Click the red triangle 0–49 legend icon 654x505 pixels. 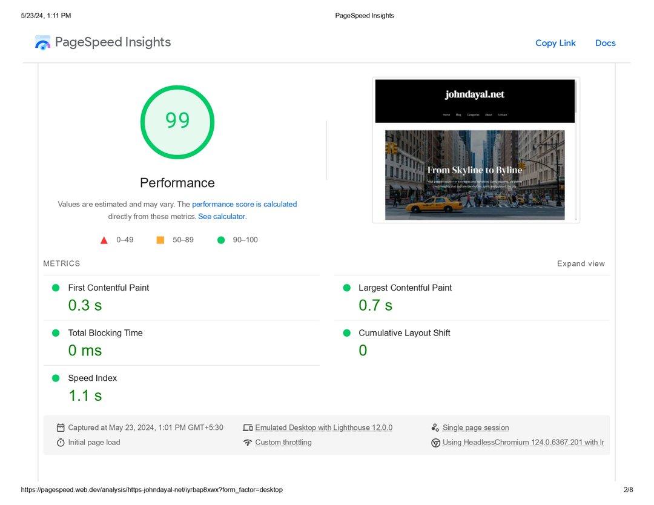point(104,240)
